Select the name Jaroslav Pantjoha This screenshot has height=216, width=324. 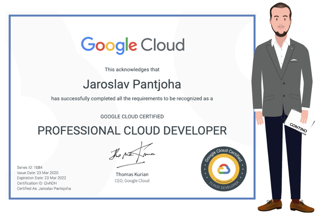pyautogui.click(x=132, y=85)
